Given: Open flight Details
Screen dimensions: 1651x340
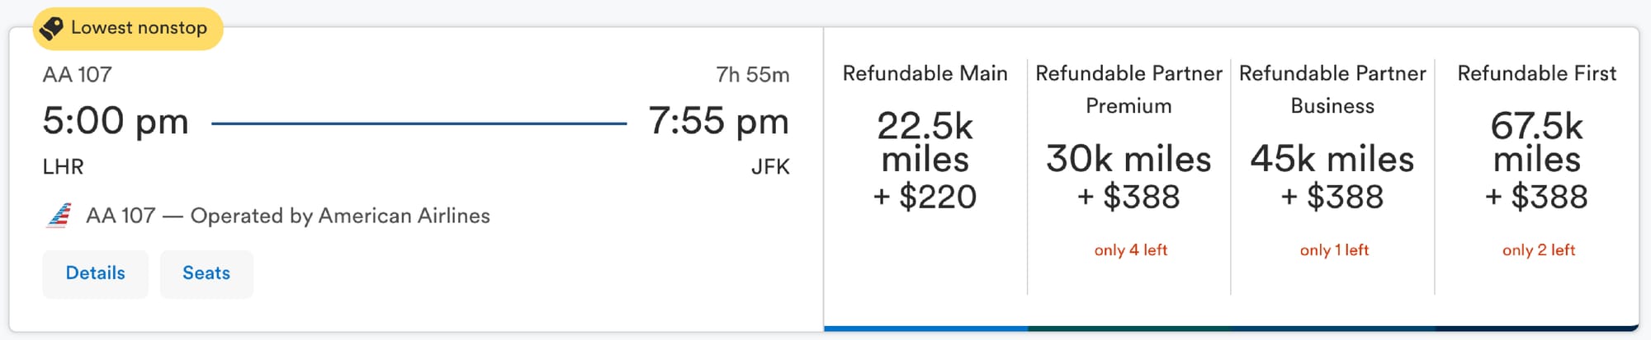Looking at the screenshot, I should (95, 273).
